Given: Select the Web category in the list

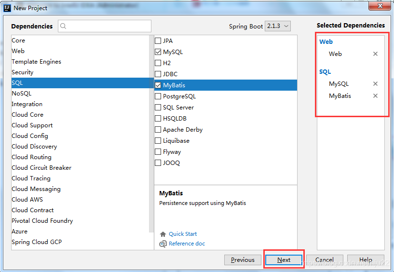Looking at the screenshot, I should pos(81,51).
